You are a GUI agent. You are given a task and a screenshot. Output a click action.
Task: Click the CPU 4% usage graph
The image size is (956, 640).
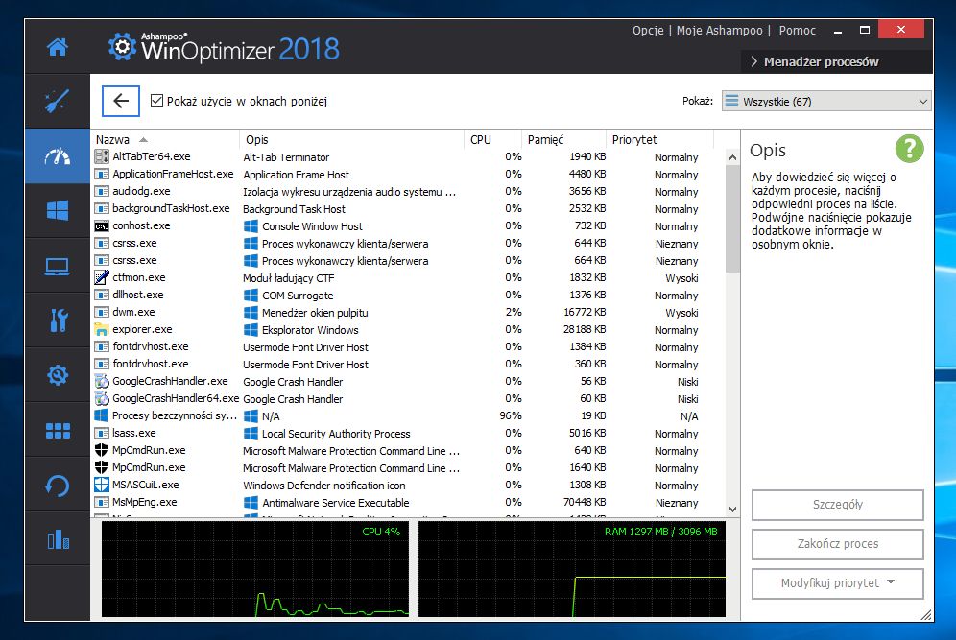pos(255,569)
